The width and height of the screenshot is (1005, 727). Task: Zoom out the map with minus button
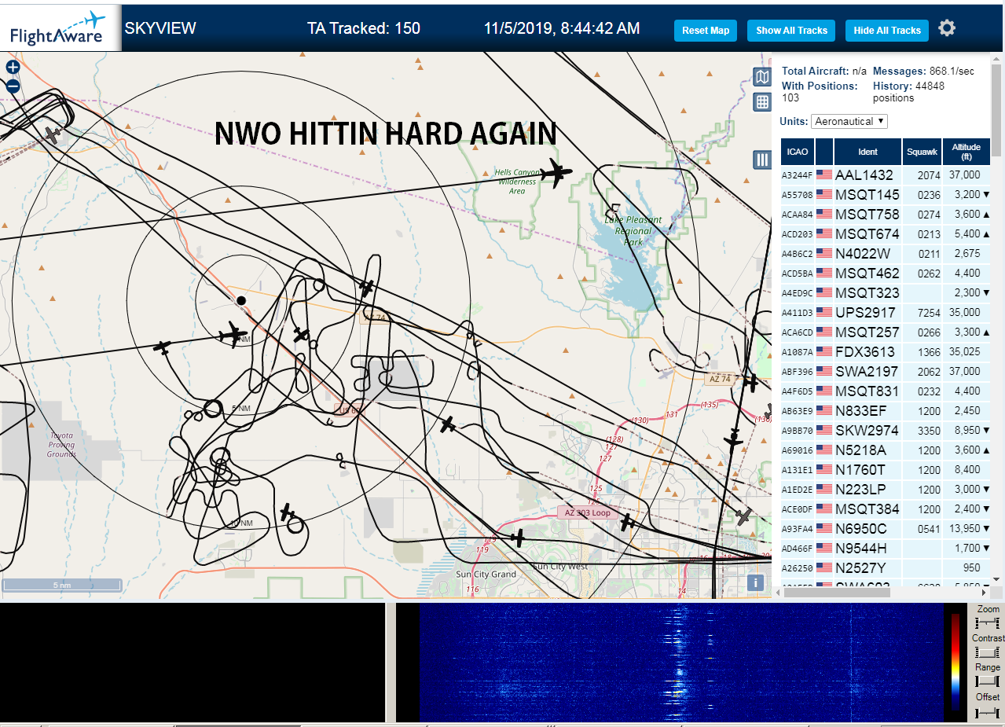[13, 86]
